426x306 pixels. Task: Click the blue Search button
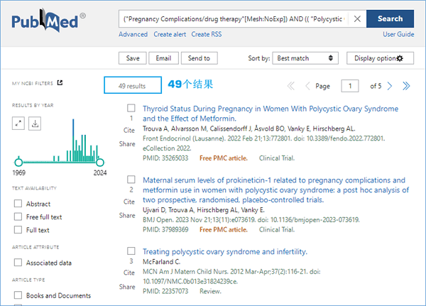(390, 18)
